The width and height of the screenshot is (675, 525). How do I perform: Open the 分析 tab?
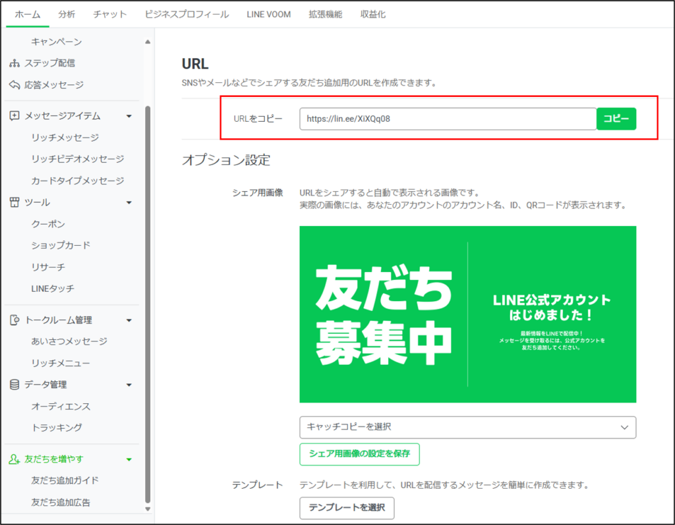pos(67,14)
